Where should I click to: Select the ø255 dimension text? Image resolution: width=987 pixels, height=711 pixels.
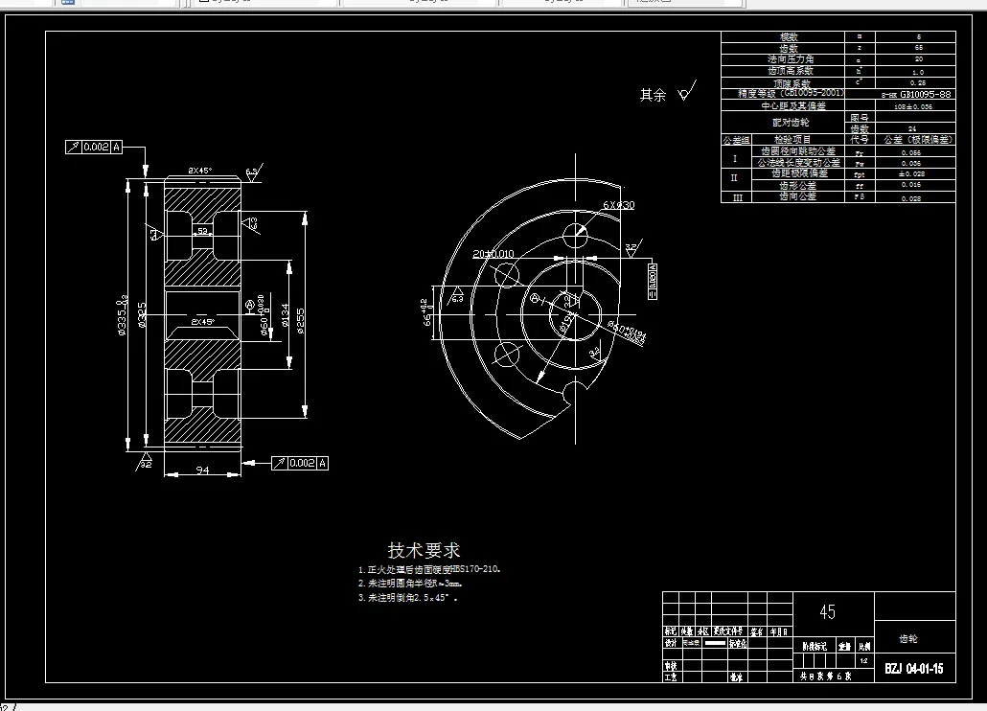(x=300, y=320)
